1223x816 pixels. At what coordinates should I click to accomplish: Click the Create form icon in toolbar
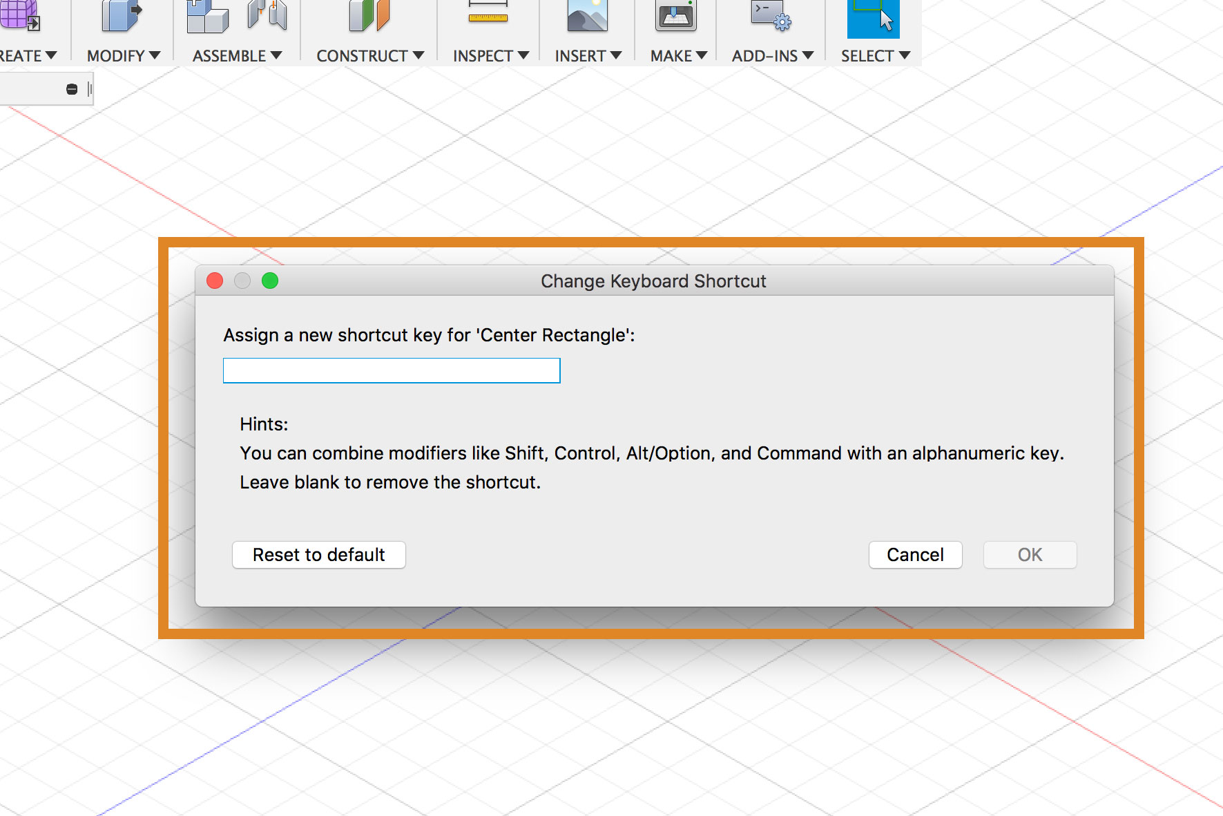[19, 15]
